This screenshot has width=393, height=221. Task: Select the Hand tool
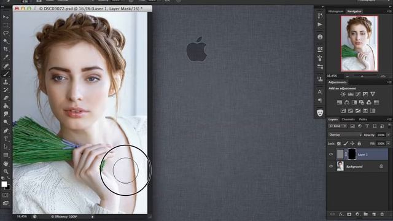[6, 163]
